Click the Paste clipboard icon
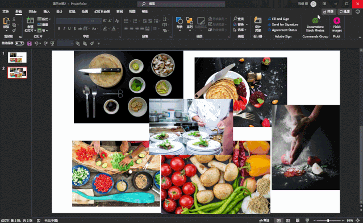363x223 pixels. click(x=6, y=22)
